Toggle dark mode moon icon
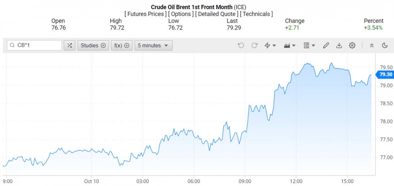Screen dimensions: 394x186 [x=385, y=46]
